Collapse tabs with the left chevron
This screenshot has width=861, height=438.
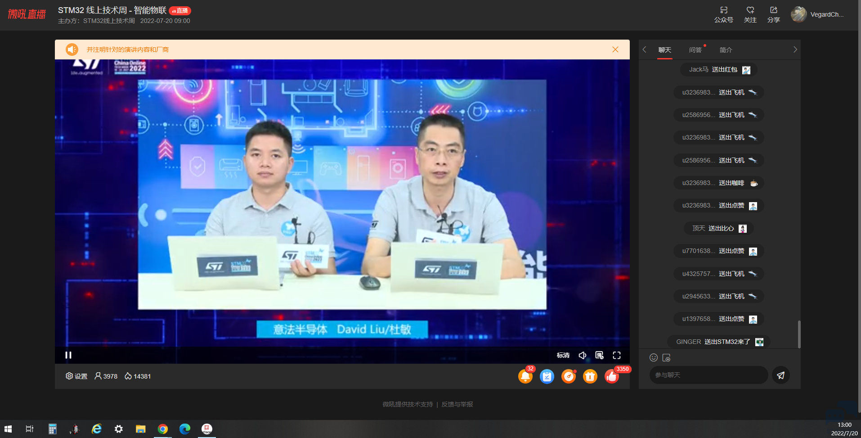point(645,50)
